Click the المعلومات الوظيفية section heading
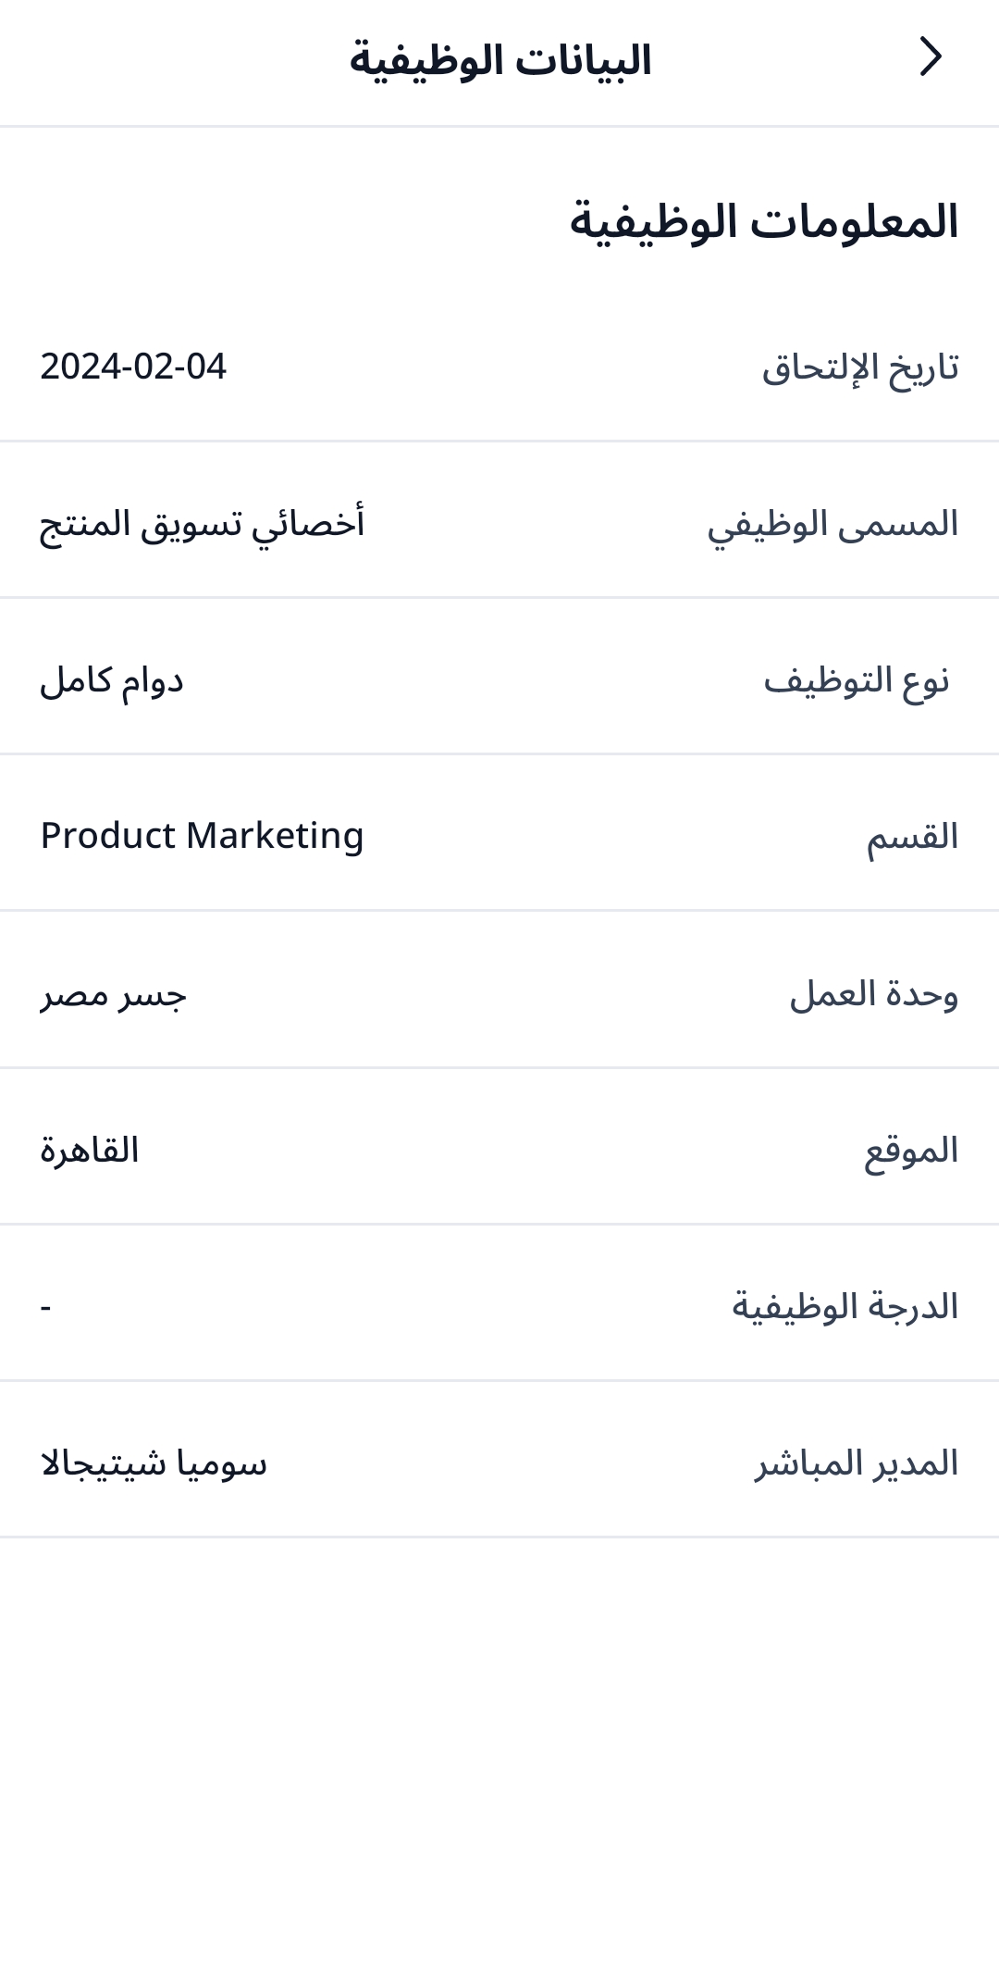 763,222
